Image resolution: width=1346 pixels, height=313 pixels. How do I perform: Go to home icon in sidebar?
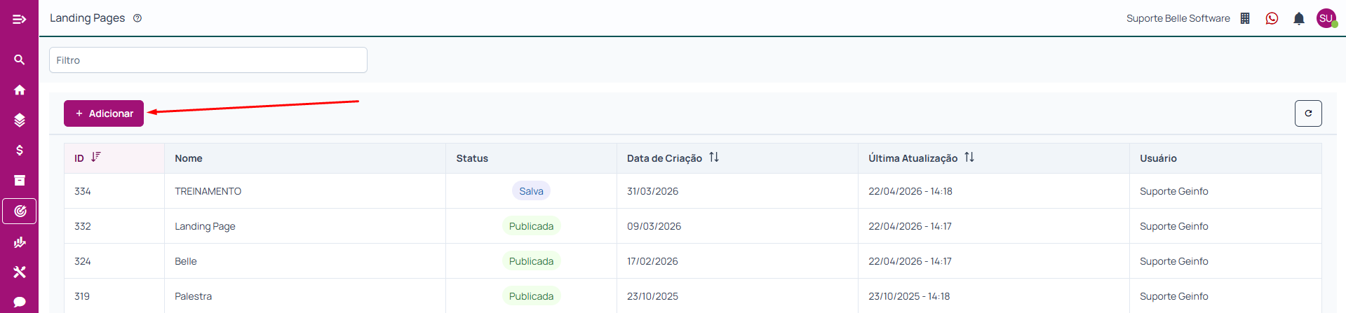coord(19,90)
